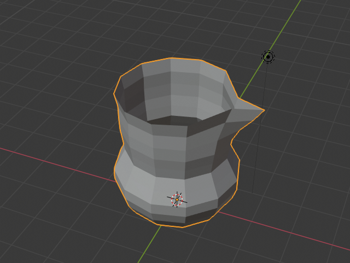Select the point light object icon
Viewport: 350px width, 263px height.
click(268, 57)
